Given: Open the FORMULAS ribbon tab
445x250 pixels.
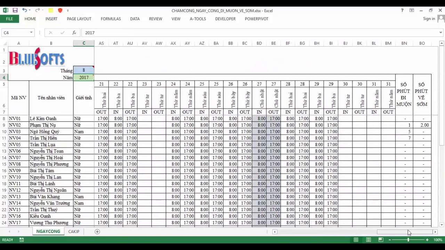Looking at the screenshot, I should click(111, 19).
